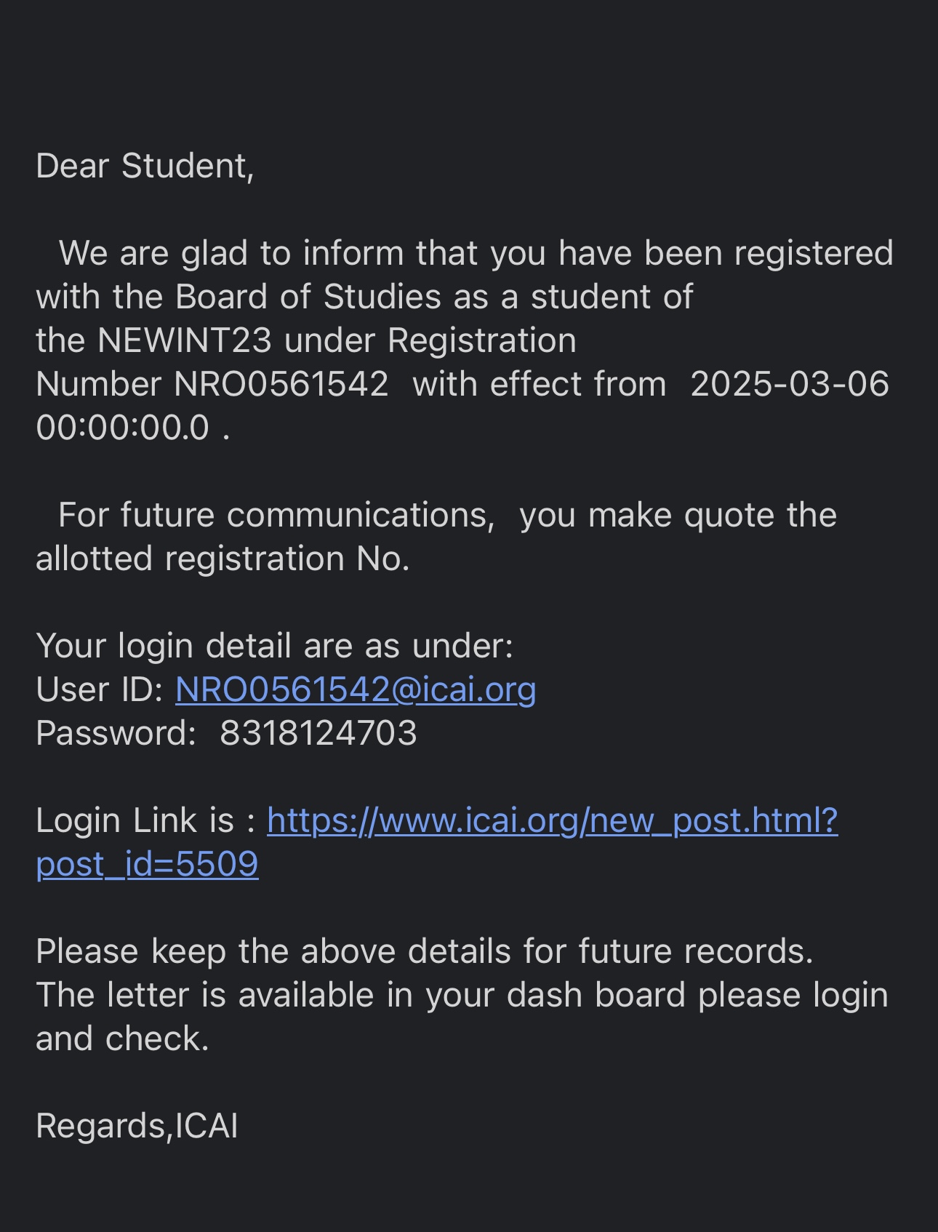Tap the "Your login detail are as under:" line

(x=274, y=646)
